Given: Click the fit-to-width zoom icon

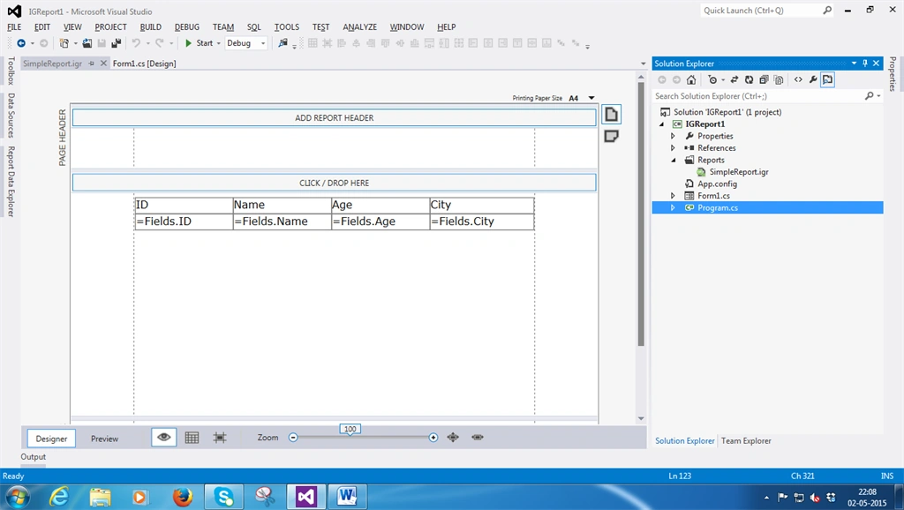Looking at the screenshot, I should [x=478, y=438].
